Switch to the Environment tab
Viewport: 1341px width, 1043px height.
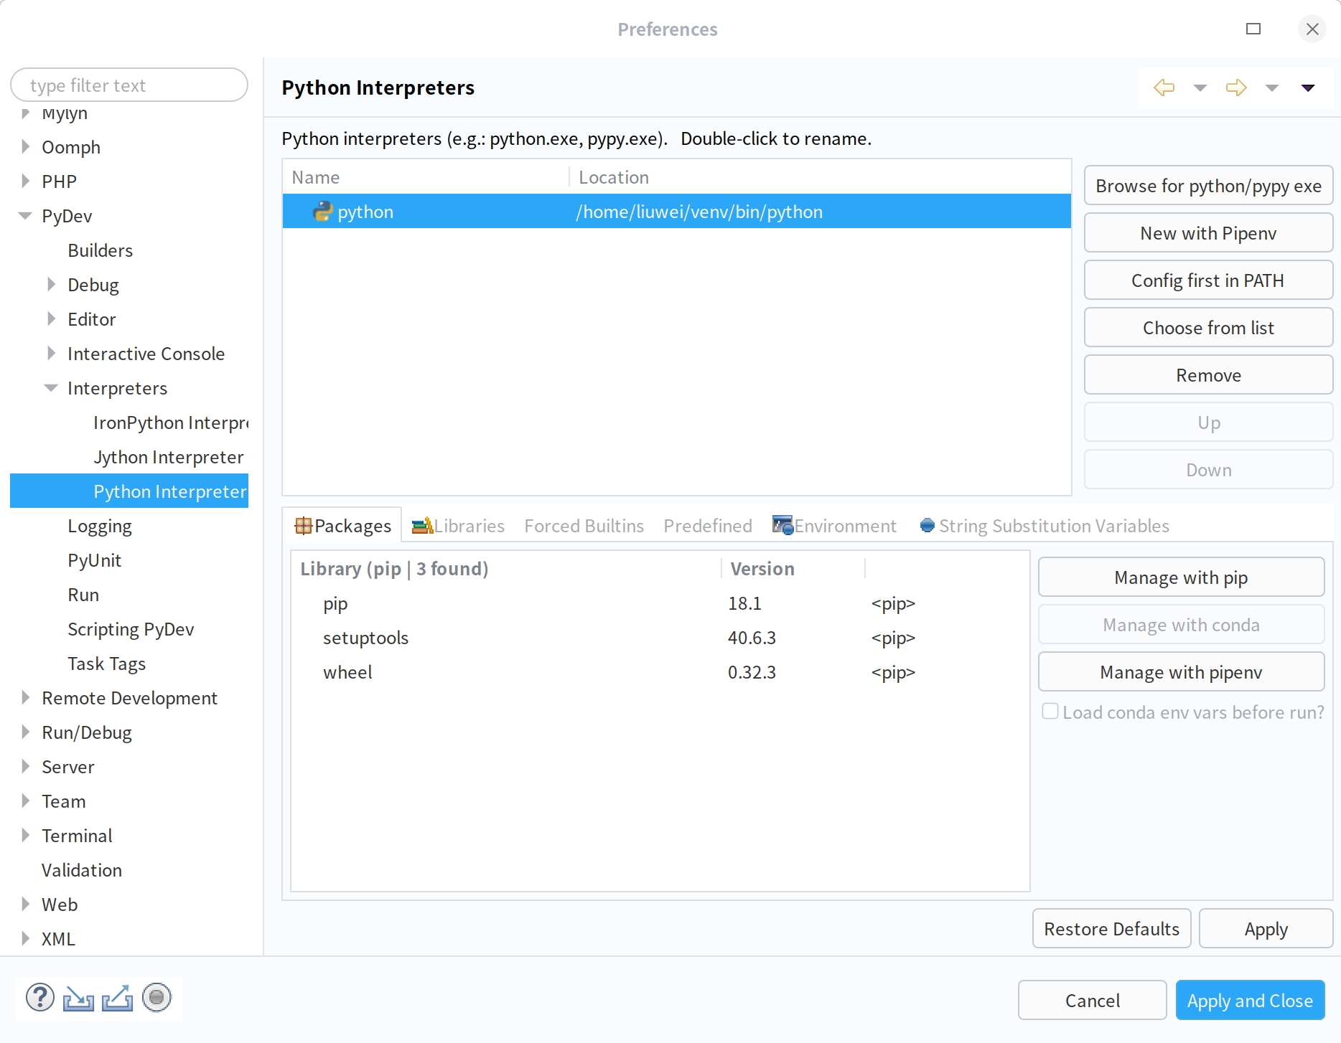coord(834,526)
